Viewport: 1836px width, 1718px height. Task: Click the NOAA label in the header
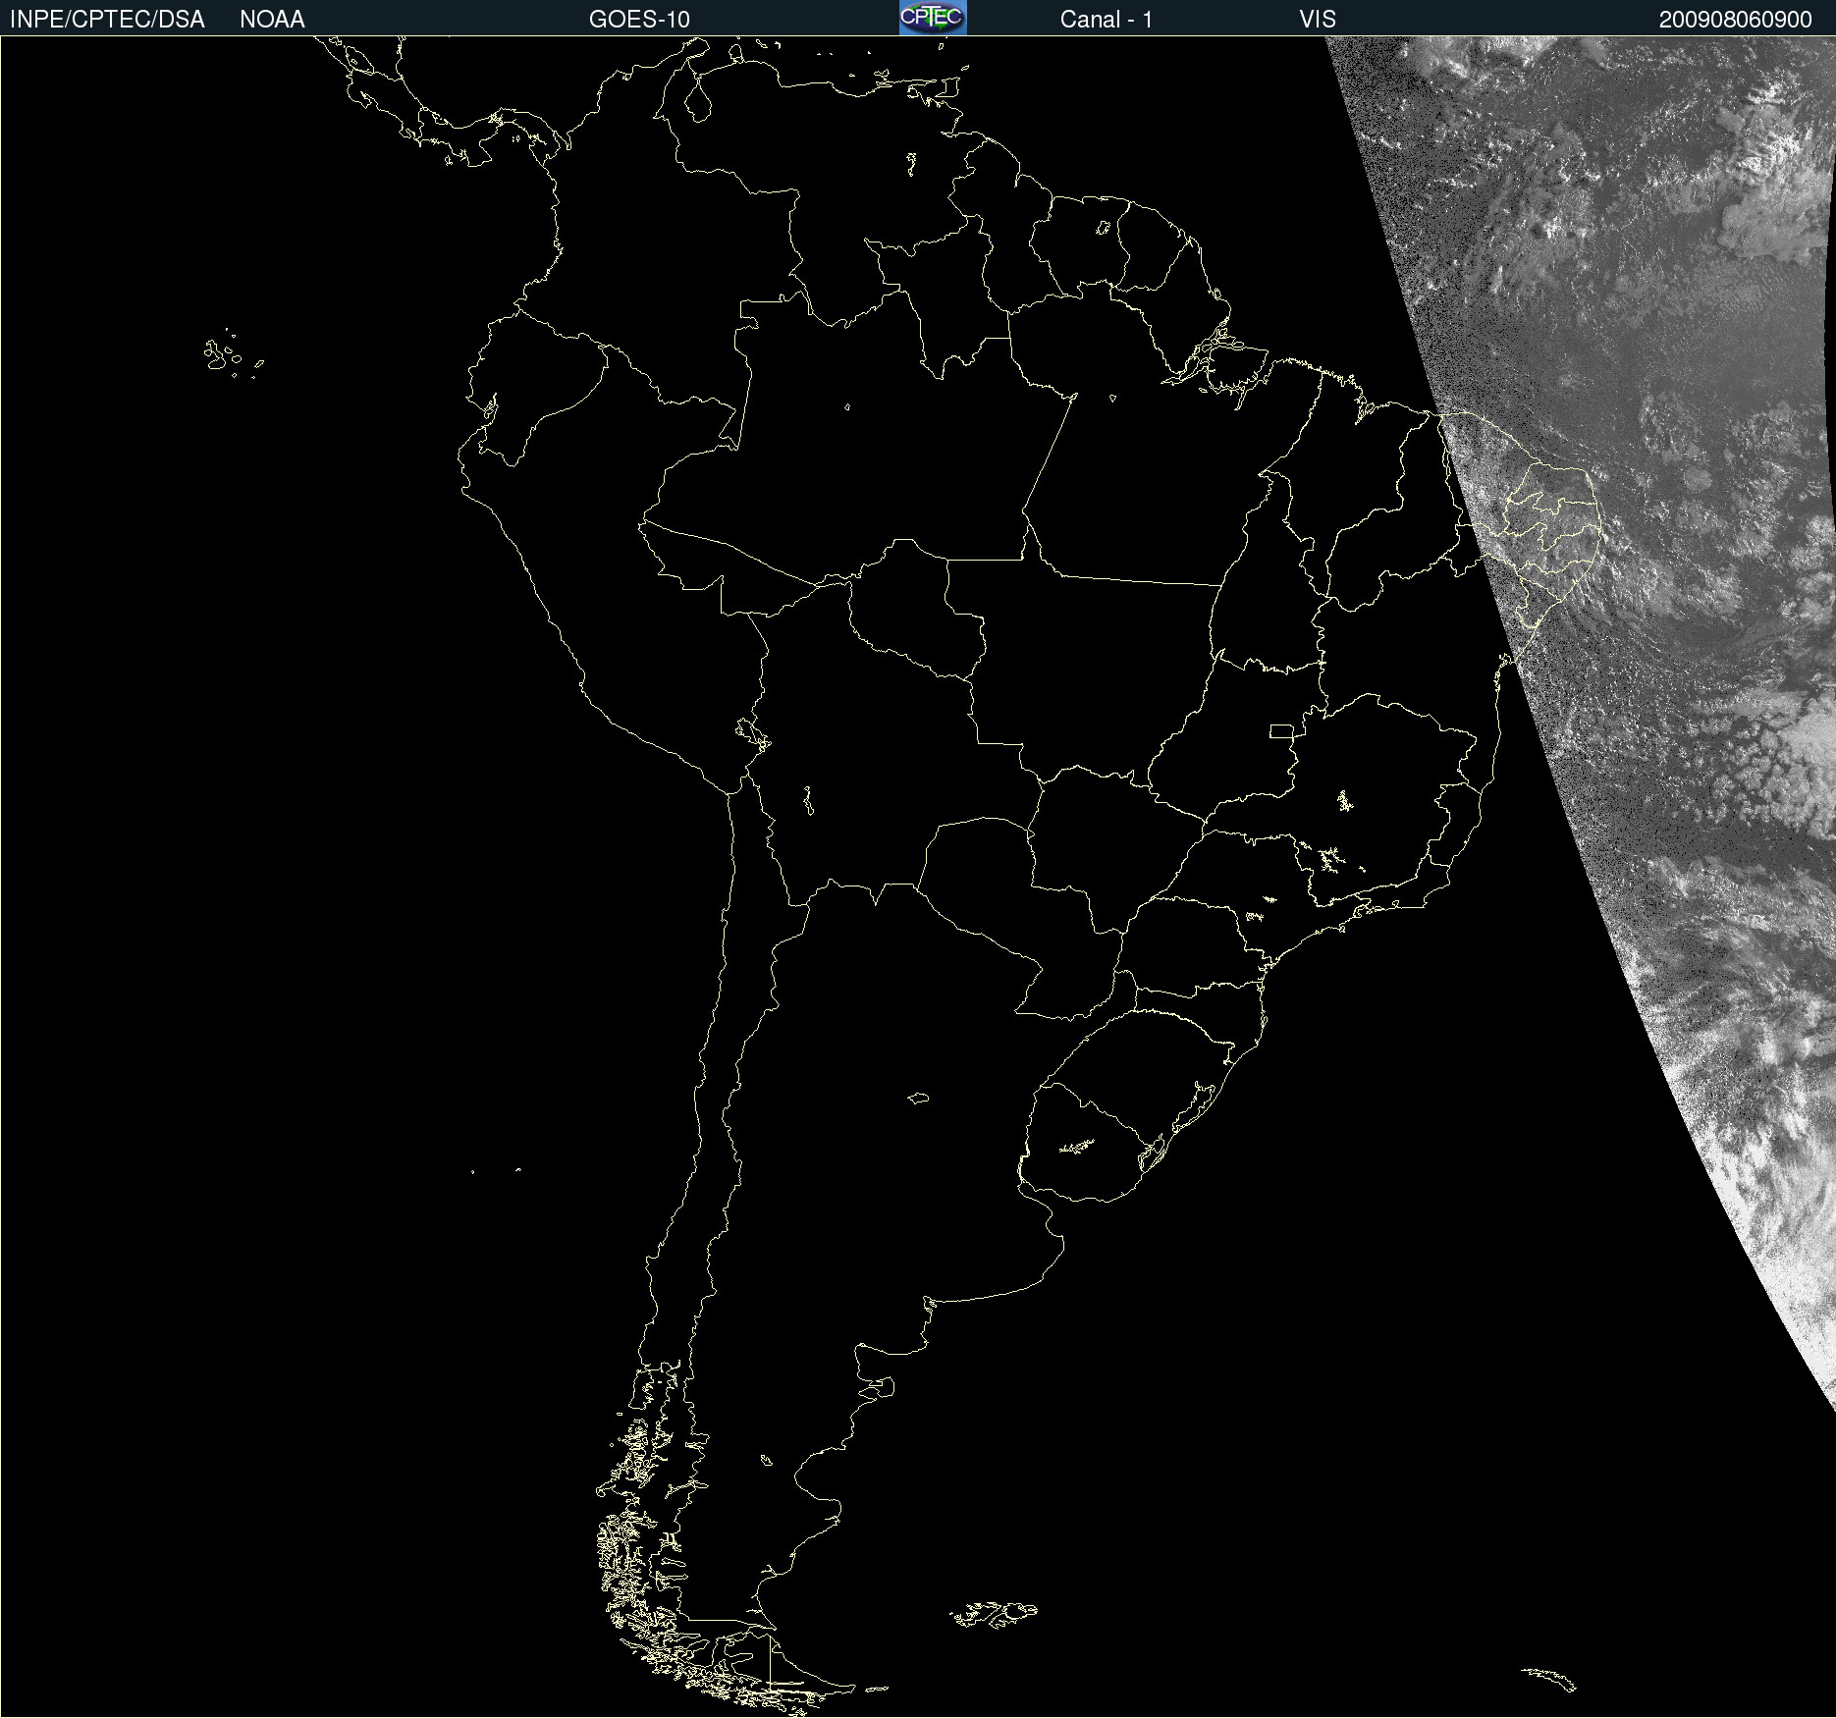click(x=272, y=20)
